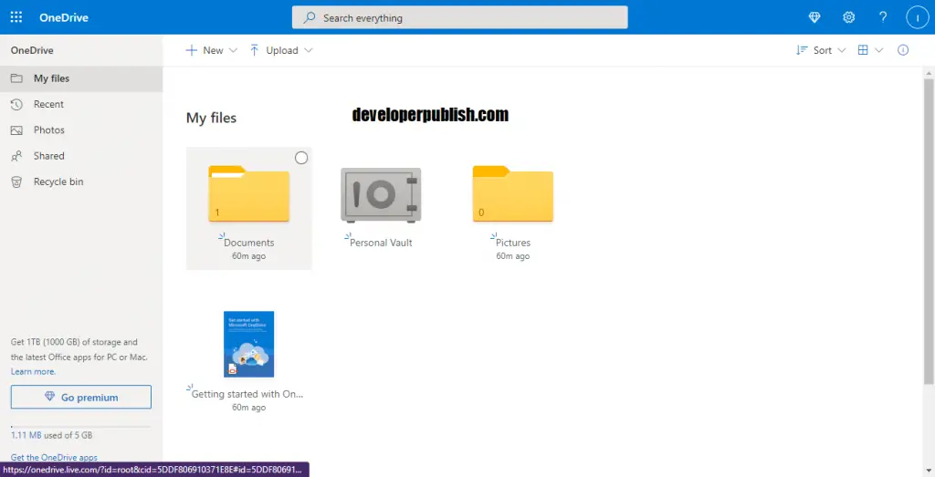Click the OneDrive title in header
The width and height of the screenshot is (935, 477).
click(x=64, y=18)
